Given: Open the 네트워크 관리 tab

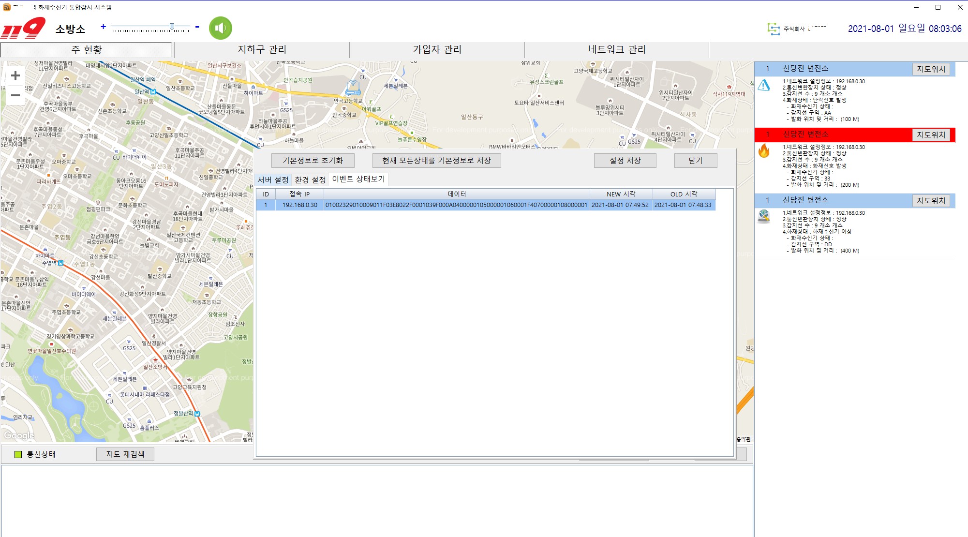Looking at the screenshot, I should tap(616, 49).
